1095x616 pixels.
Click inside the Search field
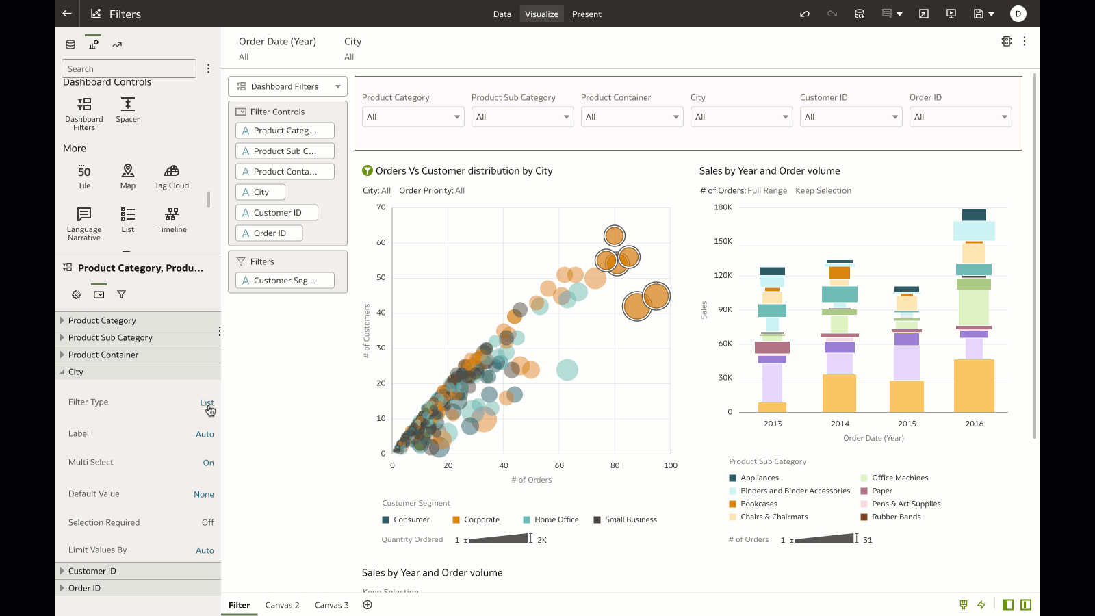coord(129,68)
